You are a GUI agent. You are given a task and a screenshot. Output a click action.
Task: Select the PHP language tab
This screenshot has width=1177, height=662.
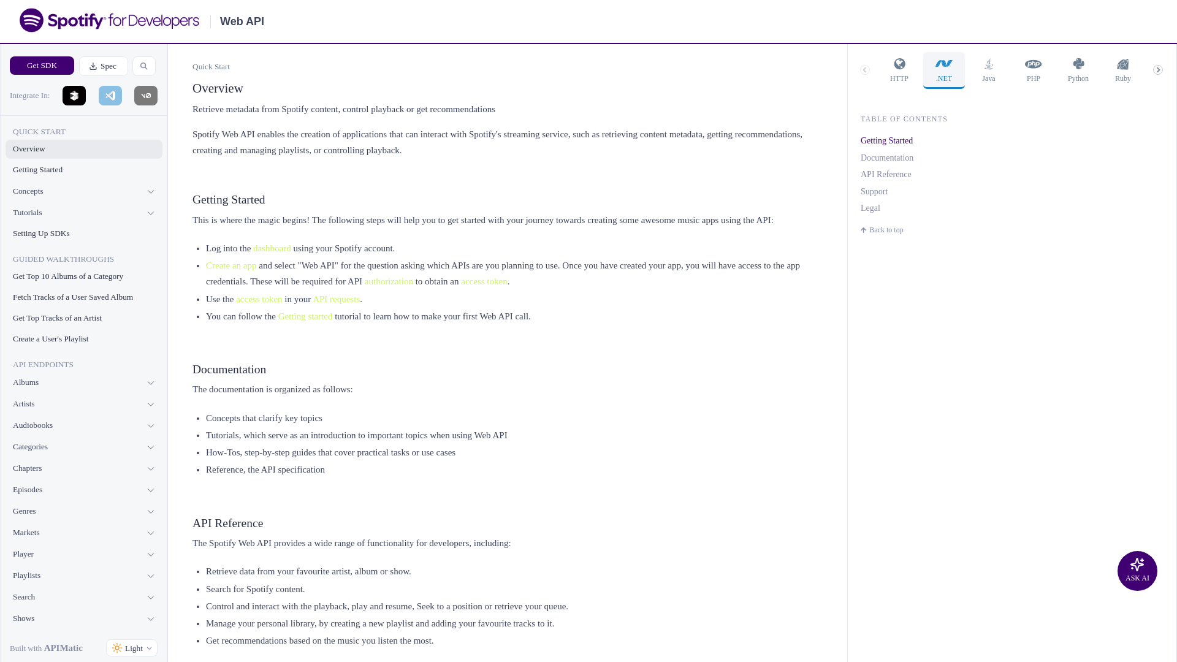point(1034,70)
